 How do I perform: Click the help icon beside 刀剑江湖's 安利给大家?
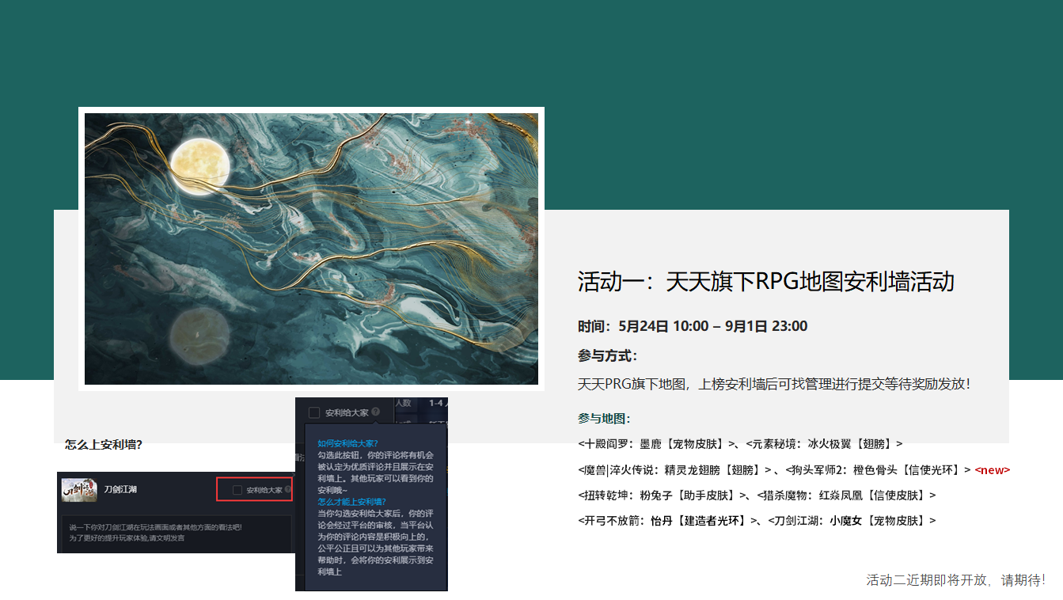(288, 490)
